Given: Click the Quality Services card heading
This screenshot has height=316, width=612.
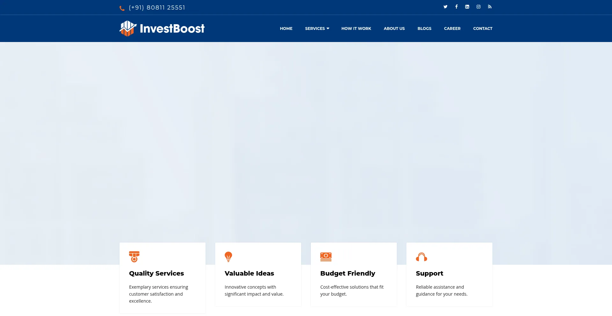Looking at the screenshot, I should point(157,273).
